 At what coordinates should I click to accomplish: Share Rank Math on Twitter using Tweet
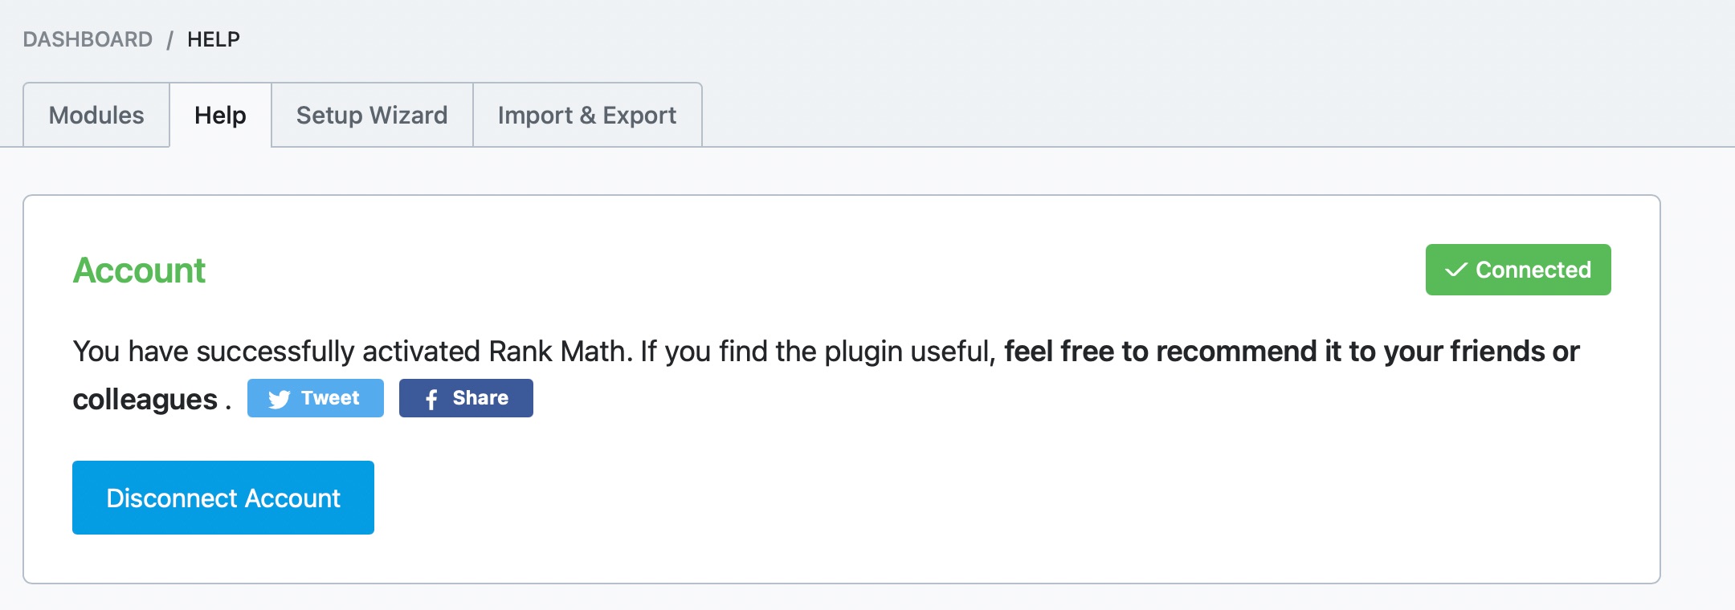(315, 397)
